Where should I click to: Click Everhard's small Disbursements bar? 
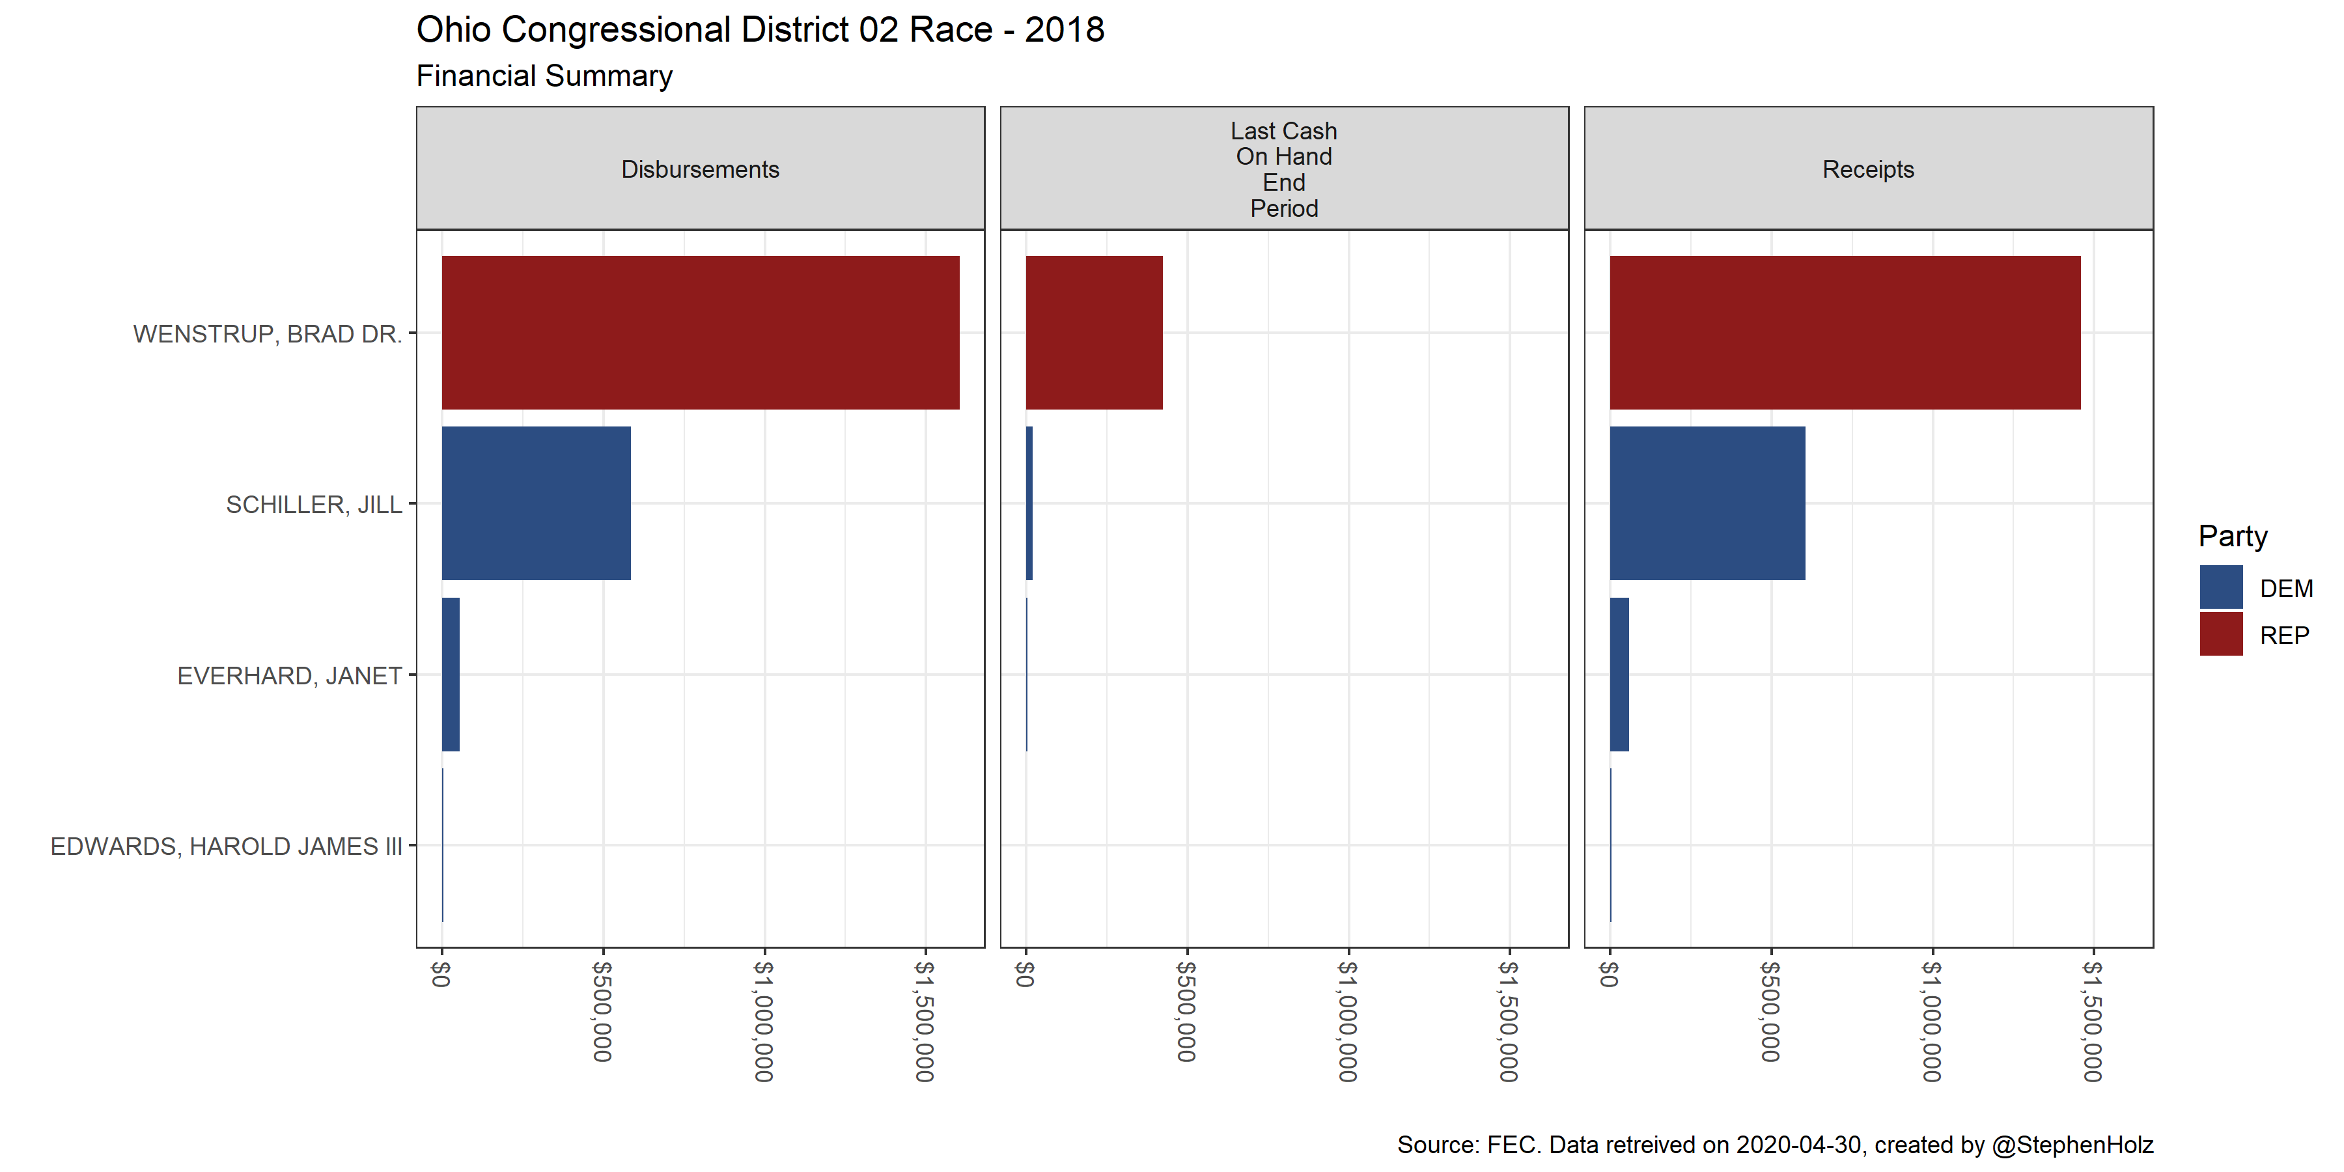tap(451, 675)
